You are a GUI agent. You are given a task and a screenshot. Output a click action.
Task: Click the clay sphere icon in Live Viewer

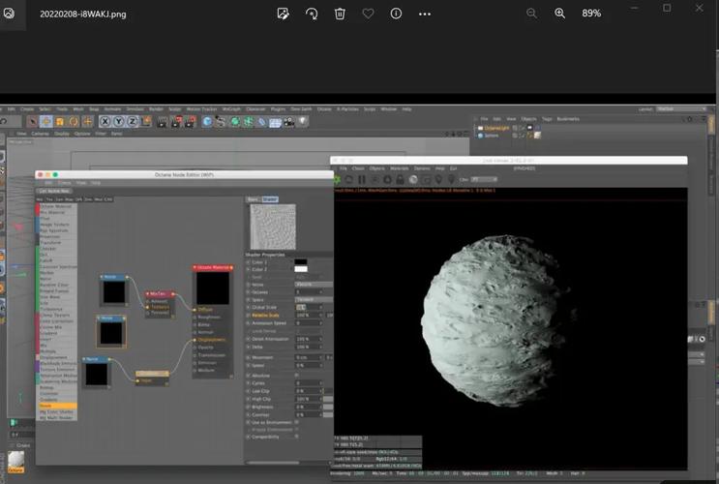coord(413,179)
